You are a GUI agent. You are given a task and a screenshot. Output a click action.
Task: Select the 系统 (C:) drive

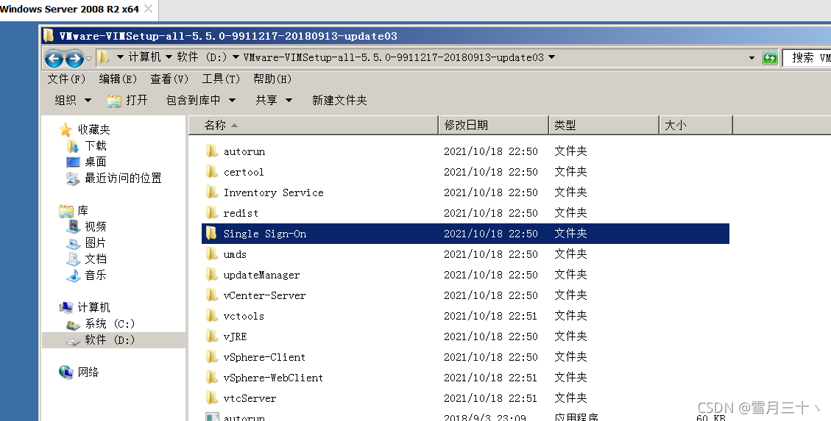110,324
